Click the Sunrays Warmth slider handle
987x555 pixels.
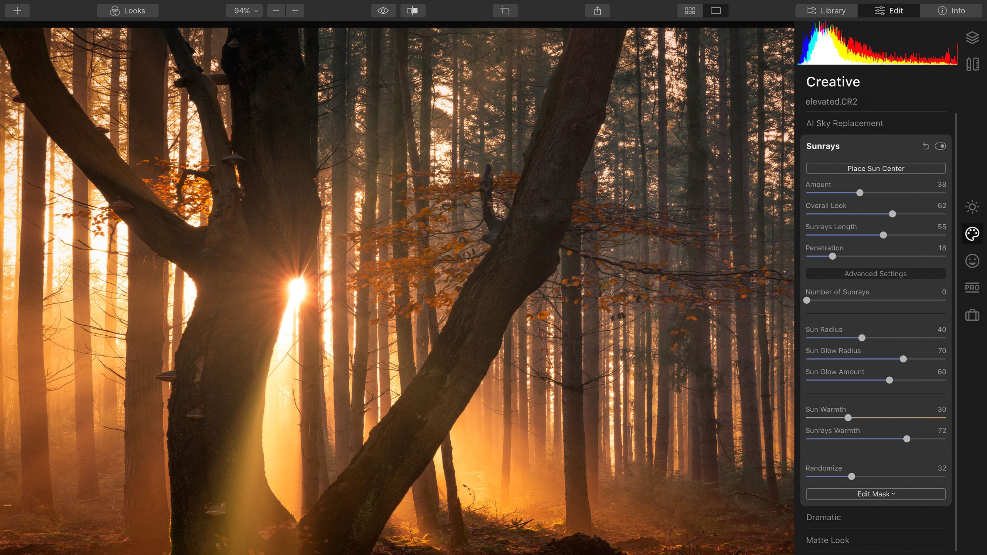click(x=907, y=439)
